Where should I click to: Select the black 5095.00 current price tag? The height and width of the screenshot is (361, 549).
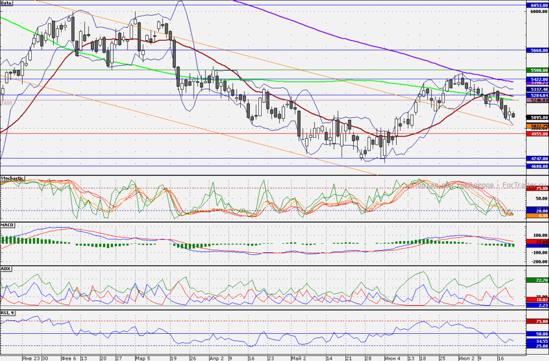(537, 117)
